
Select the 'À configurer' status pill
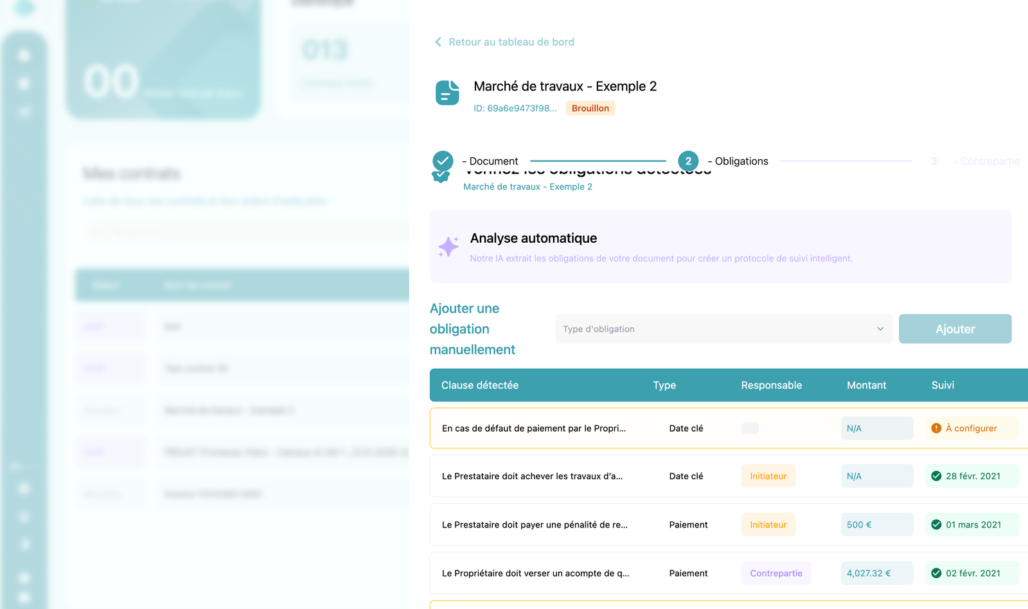click(x=971, y=428)
